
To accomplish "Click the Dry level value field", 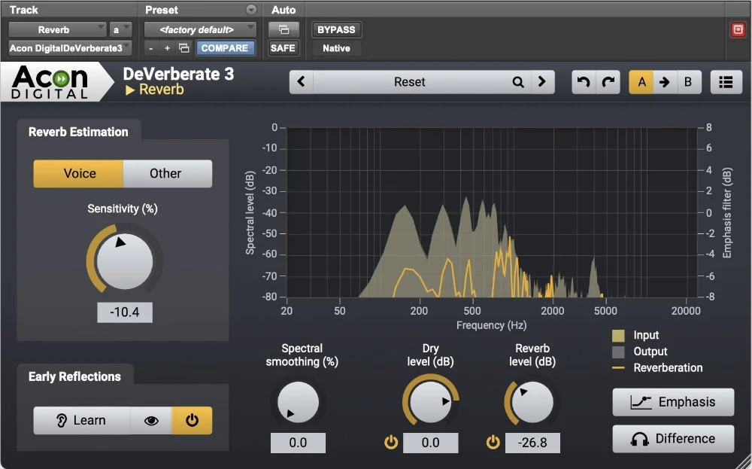I will [x=430, y=443].
